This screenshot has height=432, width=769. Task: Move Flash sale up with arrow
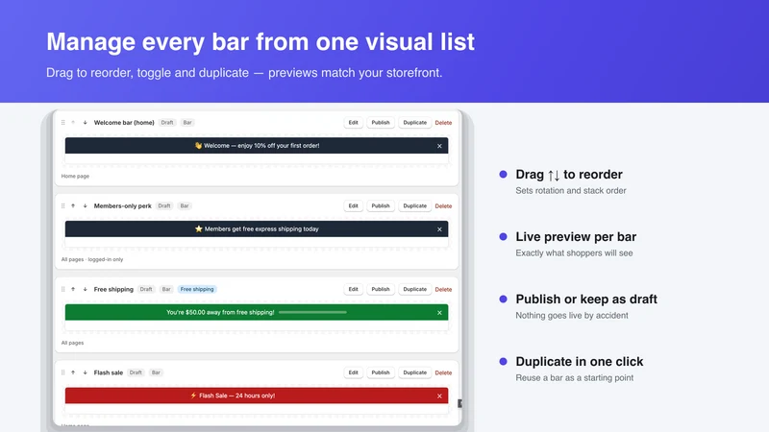(x=73, y=372)
